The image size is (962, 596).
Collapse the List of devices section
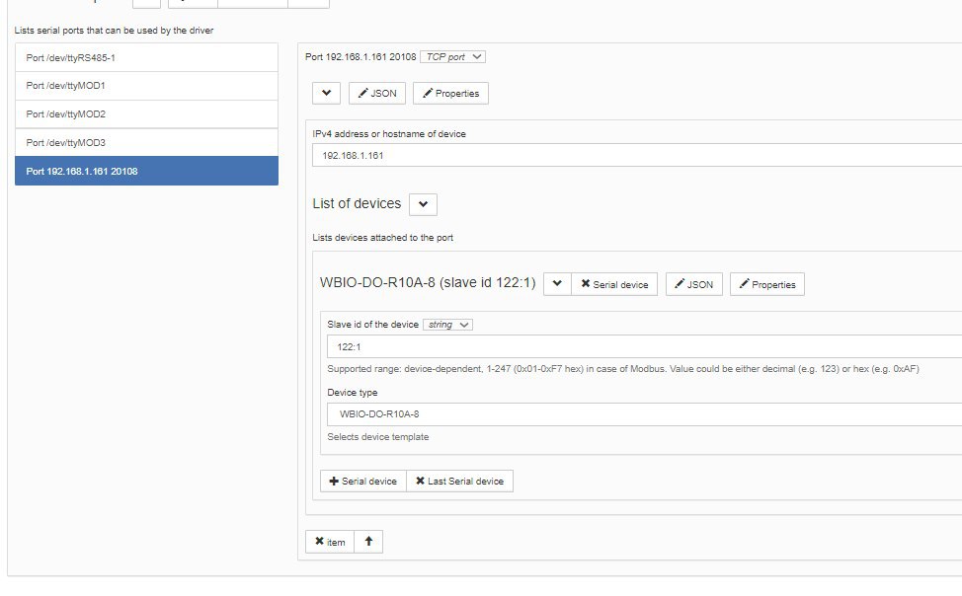coord(424,204)
